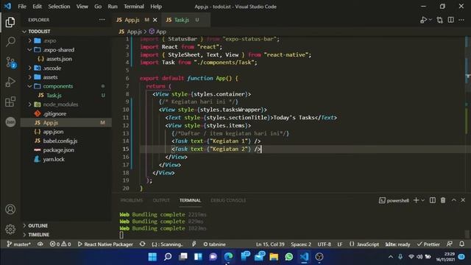
Task: Close the terminal panel
Action: (463, 200)
